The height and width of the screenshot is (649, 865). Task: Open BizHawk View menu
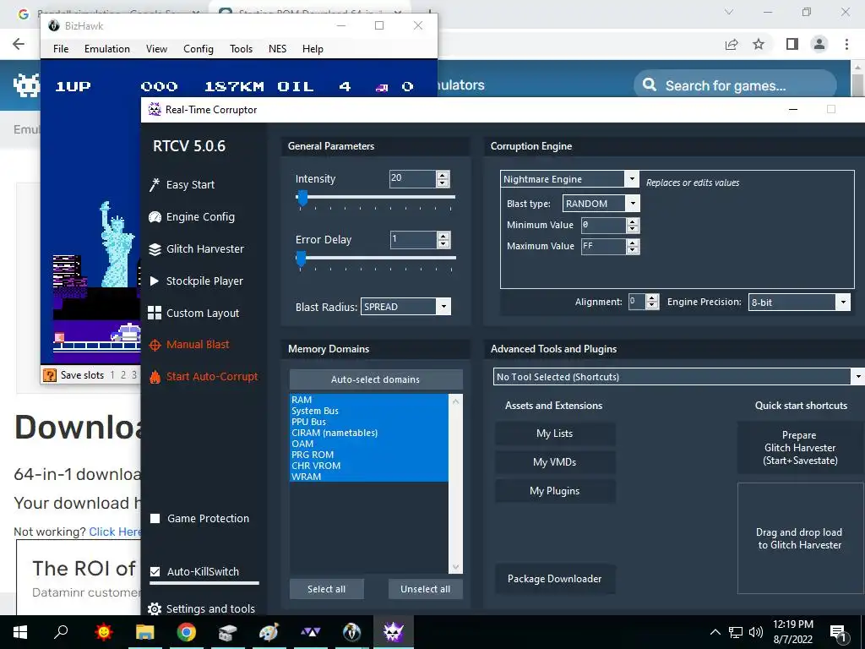(x=156, y=49)
